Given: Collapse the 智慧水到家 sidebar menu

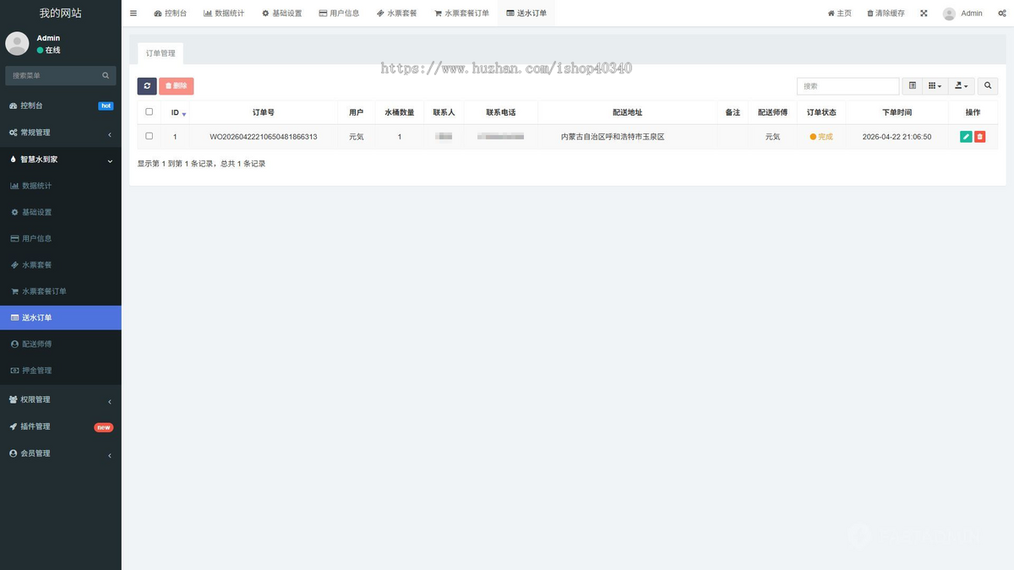Looking at the screenshot, I should click(61, 160).
